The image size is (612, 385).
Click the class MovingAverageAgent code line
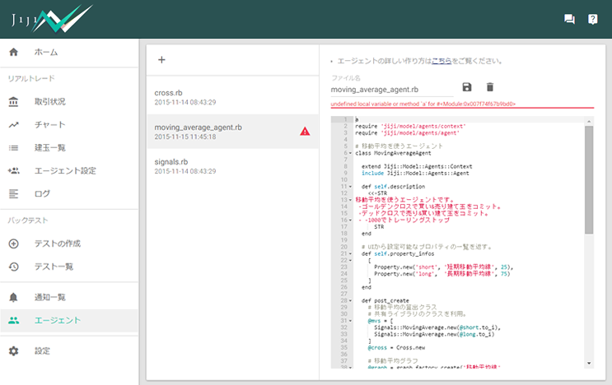point(393,153)
